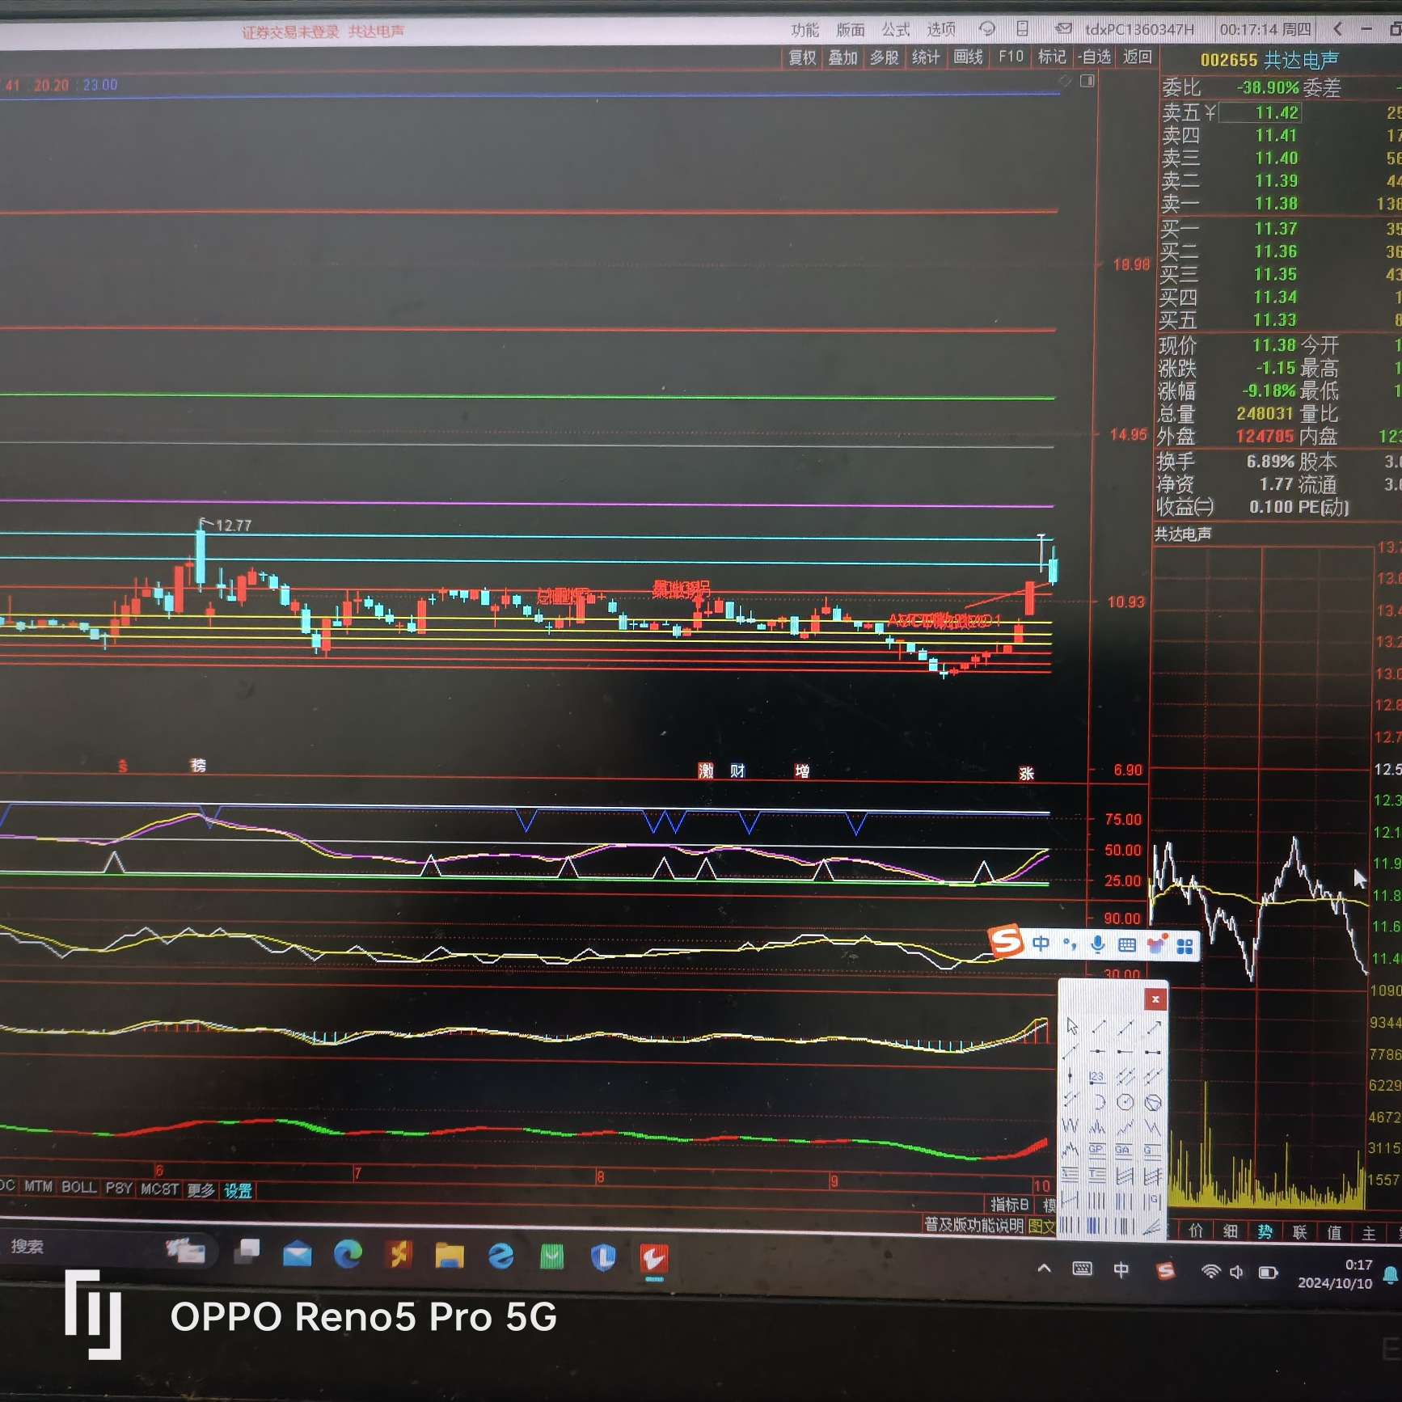Toggle the side panel icon above chart
The height and width of the screenshot is (1402, 1402).
point(1087,81)
